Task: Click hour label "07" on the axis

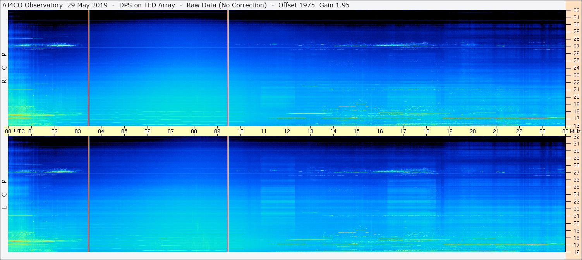Action: point(171,131)
